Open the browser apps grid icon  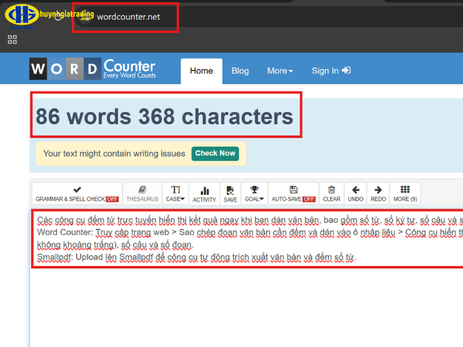click(12, 39)
